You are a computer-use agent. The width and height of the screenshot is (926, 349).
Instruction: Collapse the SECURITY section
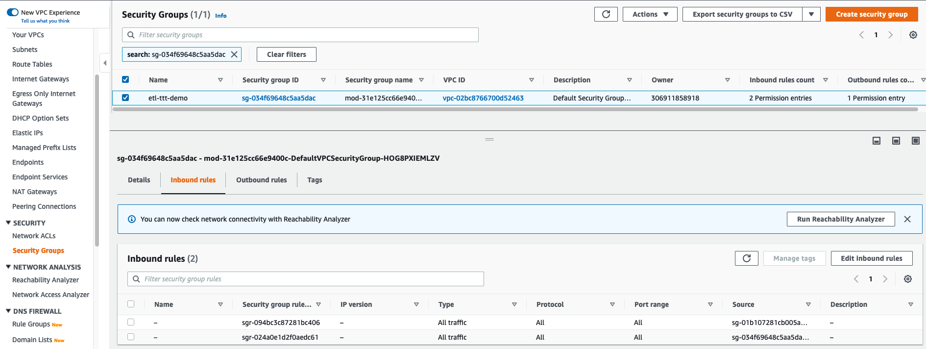(x=8, y=223)
